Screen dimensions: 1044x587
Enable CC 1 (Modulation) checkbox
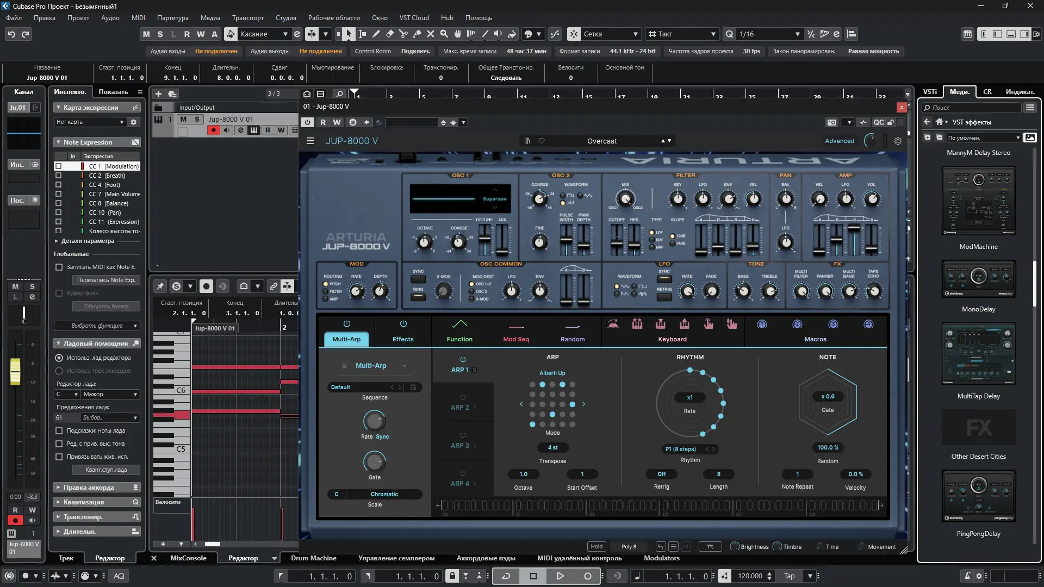[x=59, y=166]
